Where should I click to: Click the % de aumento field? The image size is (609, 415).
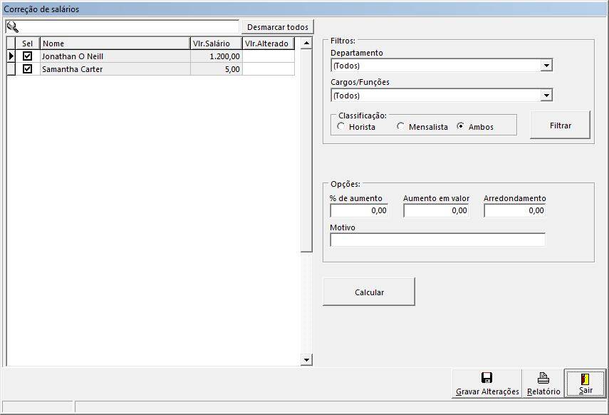point(359,210)
